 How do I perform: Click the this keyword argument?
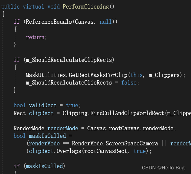point(136,75)
